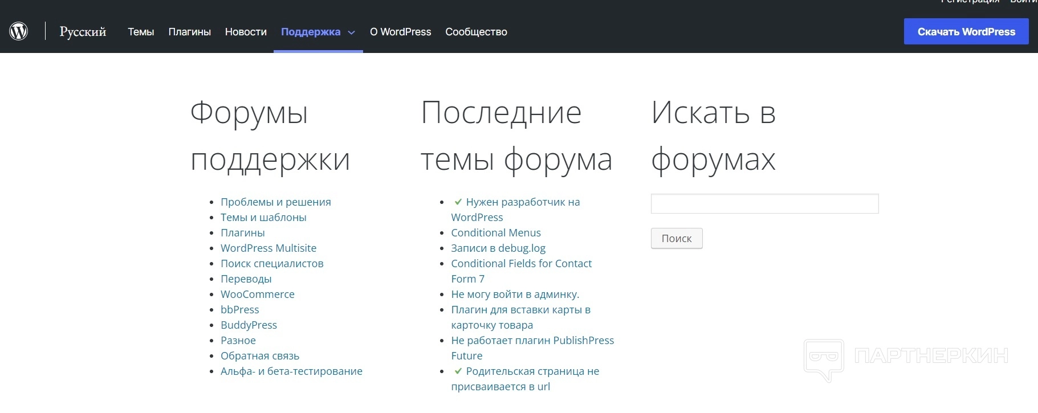1038x413 pixels.
Task: Open the О WordPress menu item
Action: pos(401,32)
